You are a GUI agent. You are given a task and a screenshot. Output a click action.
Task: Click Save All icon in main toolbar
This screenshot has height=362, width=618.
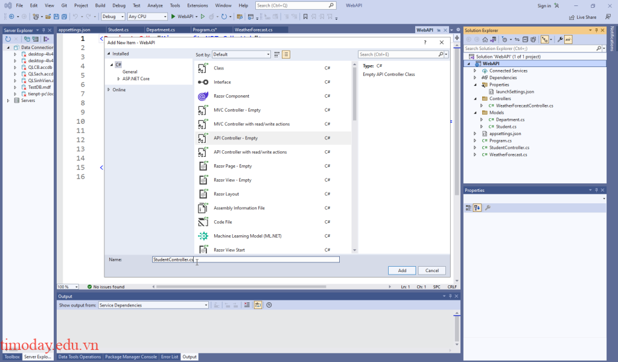(x=64, y=16)
